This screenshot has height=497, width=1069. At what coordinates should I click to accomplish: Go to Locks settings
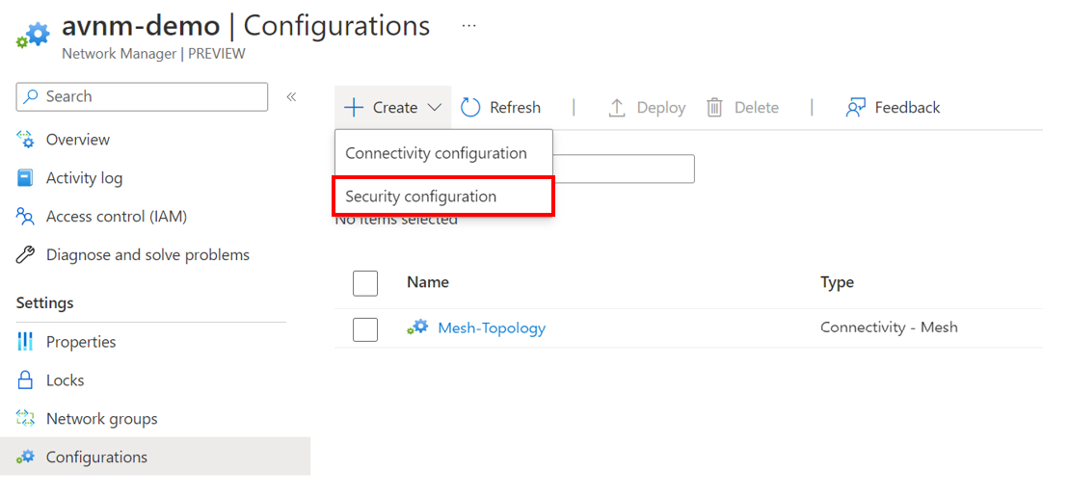tap(66, 379)
